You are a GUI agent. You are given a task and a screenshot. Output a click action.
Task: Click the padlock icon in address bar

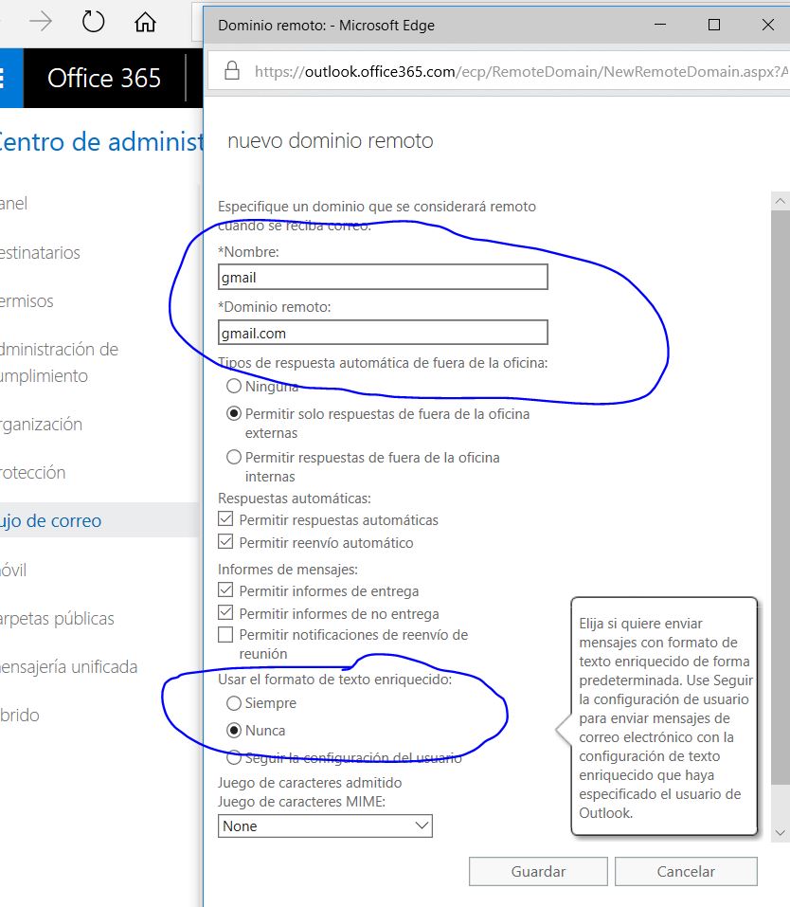coord(230,71)
